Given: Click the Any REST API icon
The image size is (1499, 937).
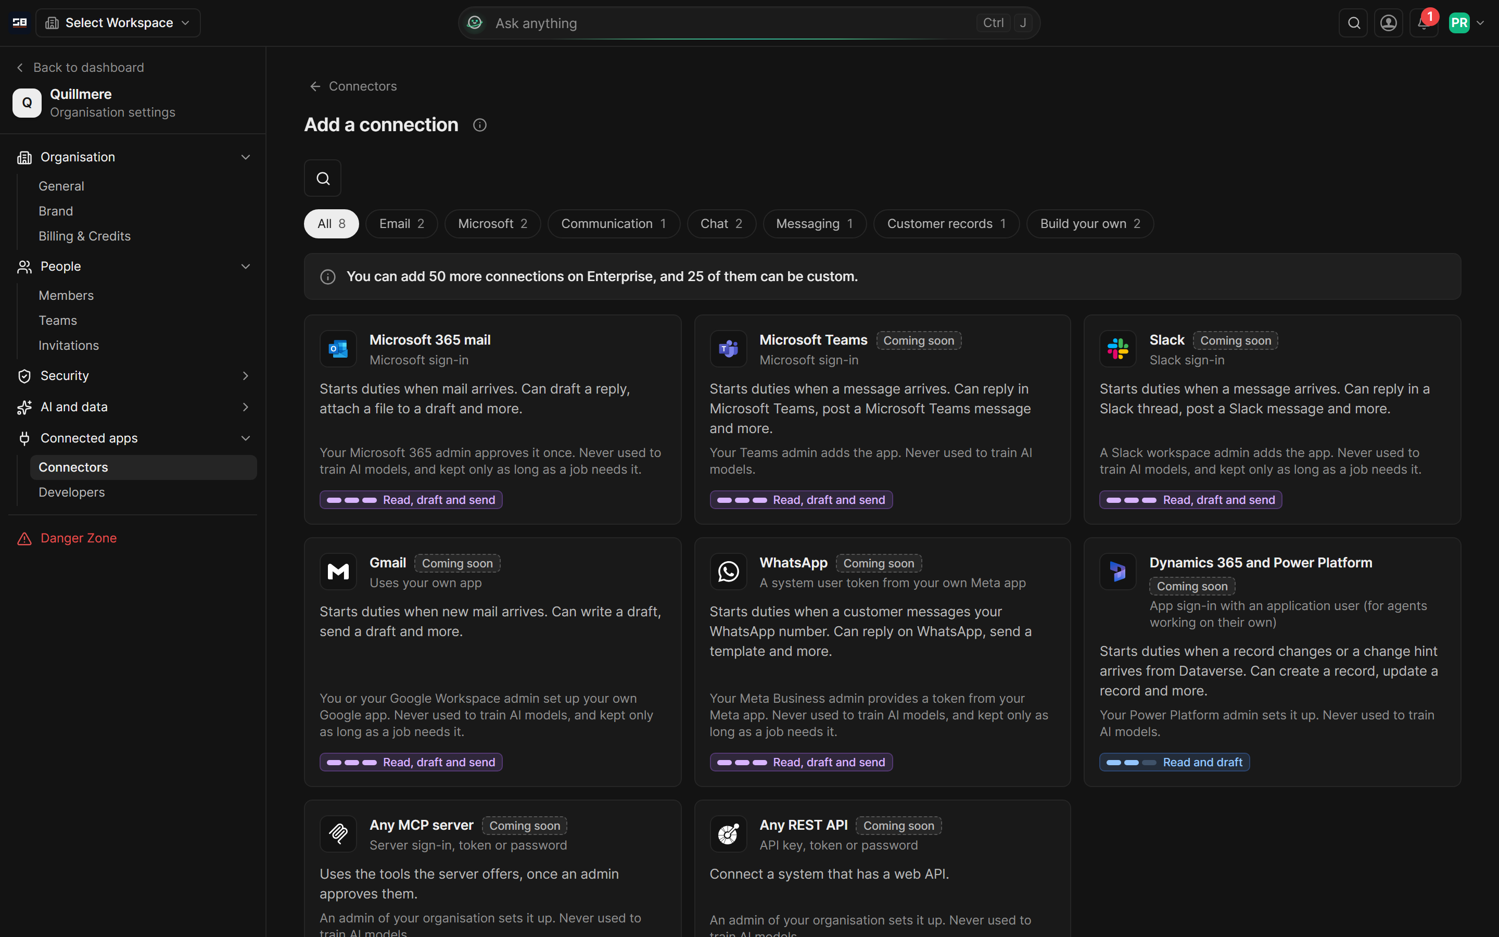Looking at the screenshot, I should click(x=729, y=834).
